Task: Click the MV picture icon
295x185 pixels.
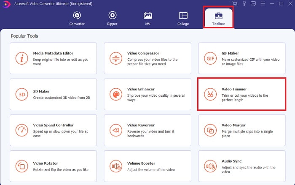Action: click(x=147, y=16)
